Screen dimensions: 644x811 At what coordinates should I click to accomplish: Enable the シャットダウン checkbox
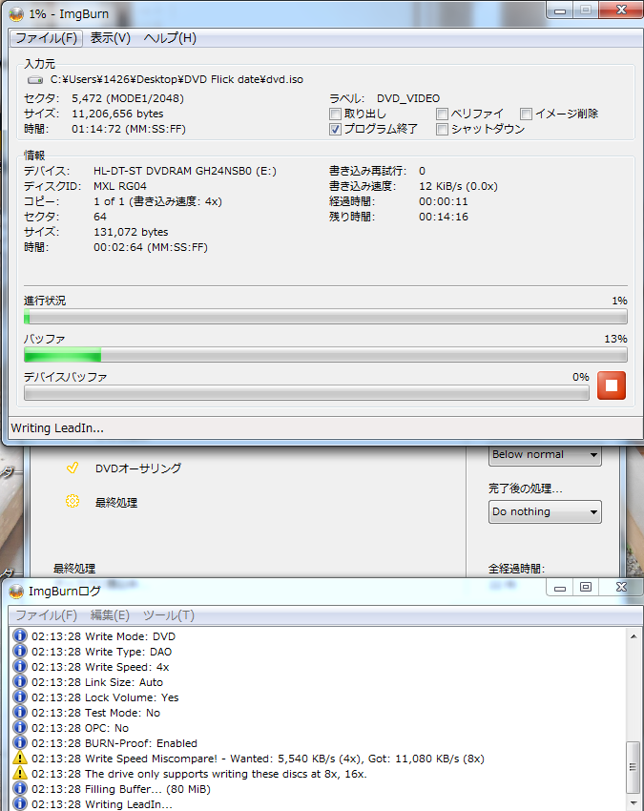pyautogui.click(x=442, y=130)
